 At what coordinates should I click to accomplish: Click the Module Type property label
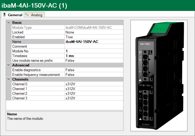22,27
